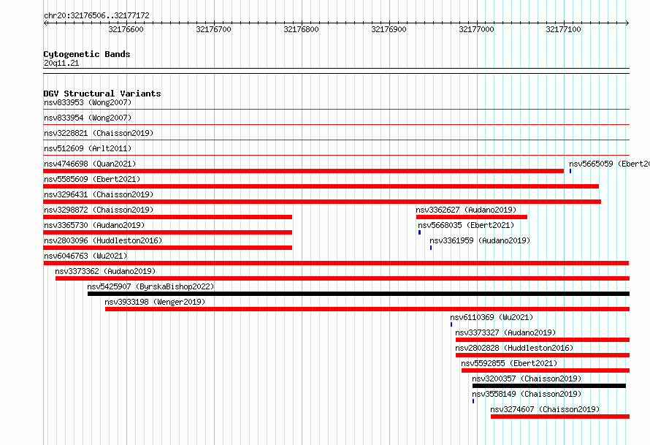This screenshot has width=650, height=445.
Task: Select nsv3296431 (Chaisson2019) label
Action: pos(99,194)
